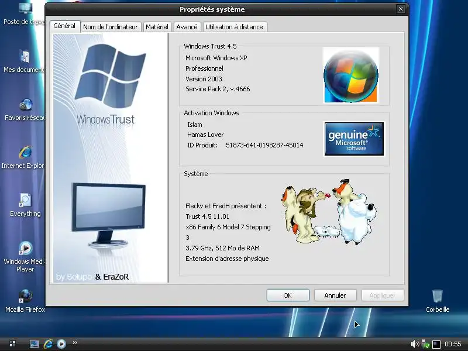The image size is (468, 351).
Task: Click the green shield tray icon
Action: tap(426, 345)
